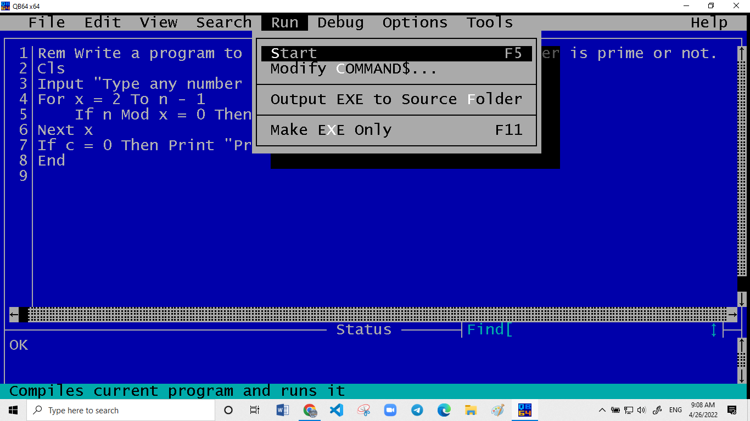Open the View menu

[x=159, y=22]
